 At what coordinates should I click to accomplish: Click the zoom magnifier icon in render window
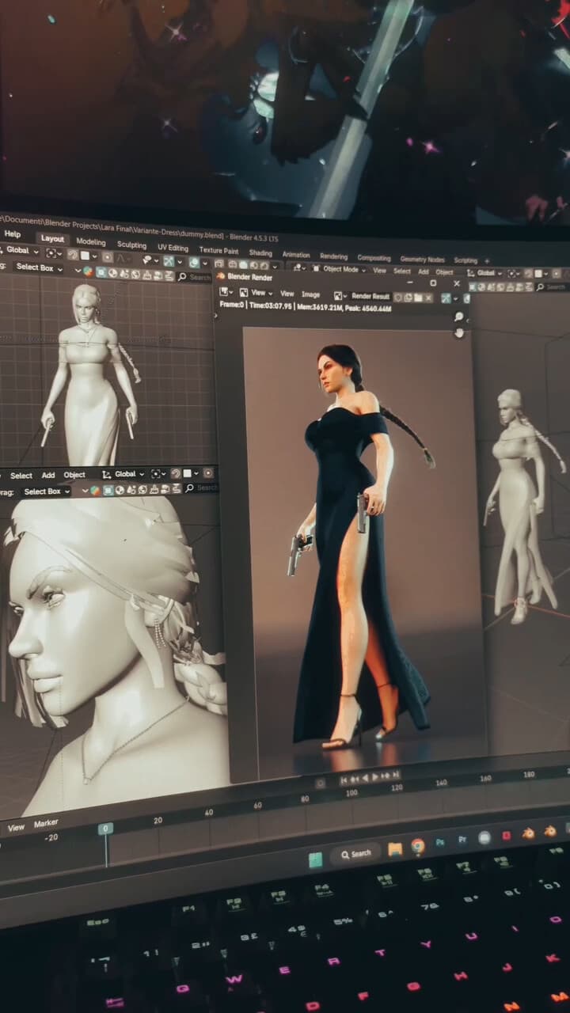coord(459,317)
